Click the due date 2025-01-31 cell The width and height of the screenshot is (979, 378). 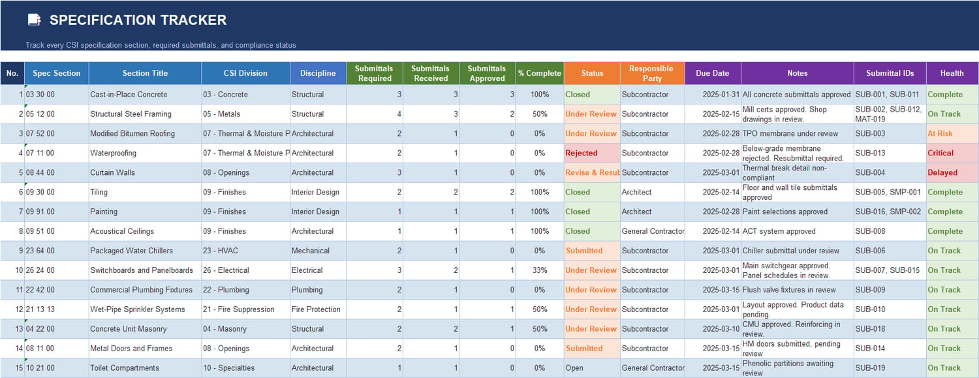[x=713, y=95]
